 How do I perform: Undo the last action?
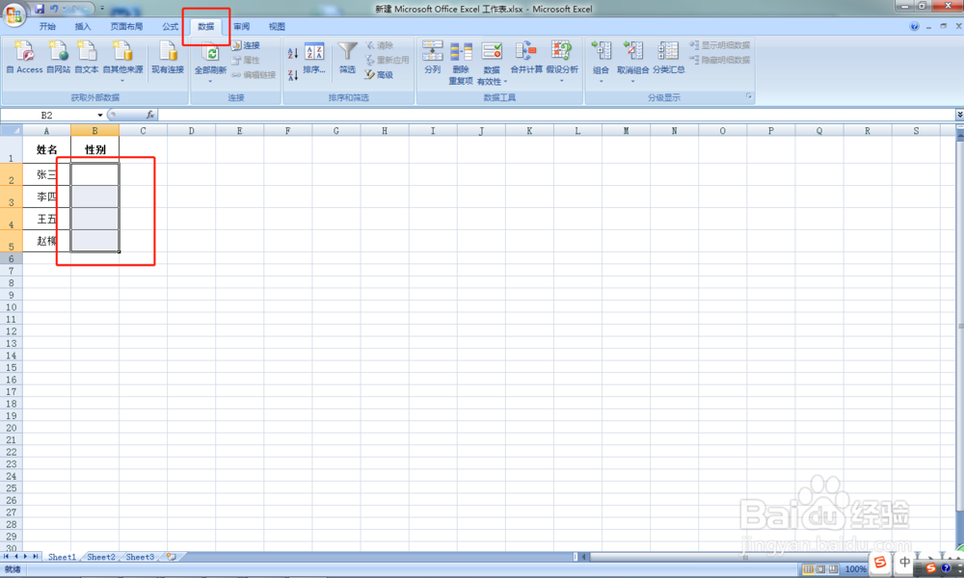[54, 9]
